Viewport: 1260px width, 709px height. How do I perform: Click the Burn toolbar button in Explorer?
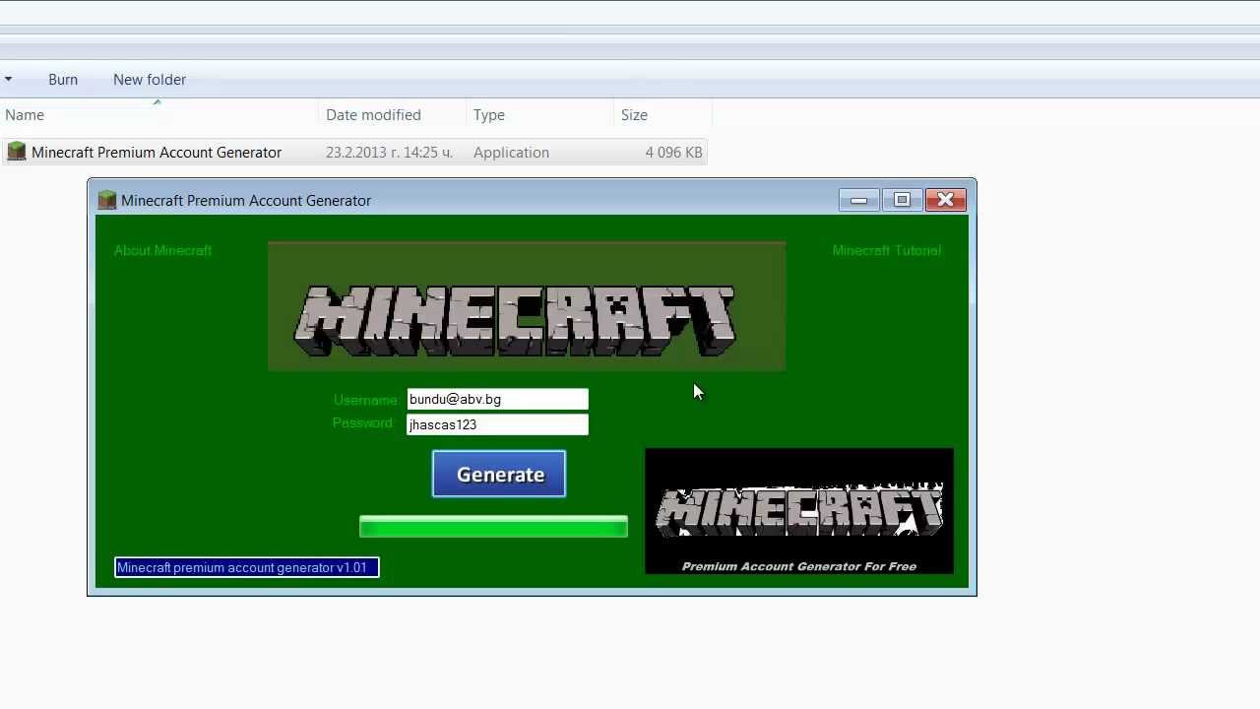[63, 80]
